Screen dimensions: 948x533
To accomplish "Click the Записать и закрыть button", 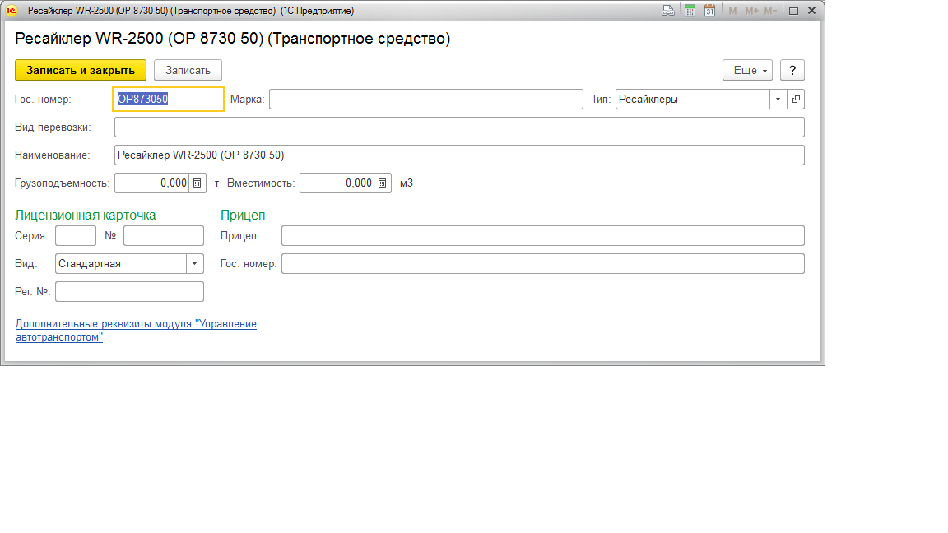I will click(x=81, y=71).
